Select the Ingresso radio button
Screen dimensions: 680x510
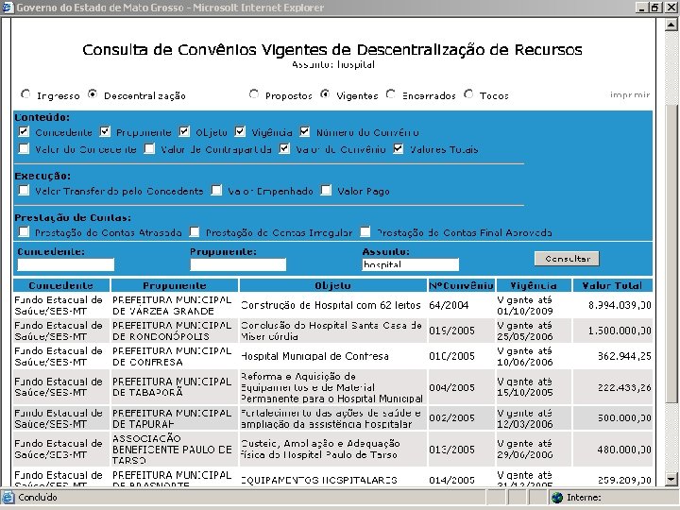coord(25,94)
